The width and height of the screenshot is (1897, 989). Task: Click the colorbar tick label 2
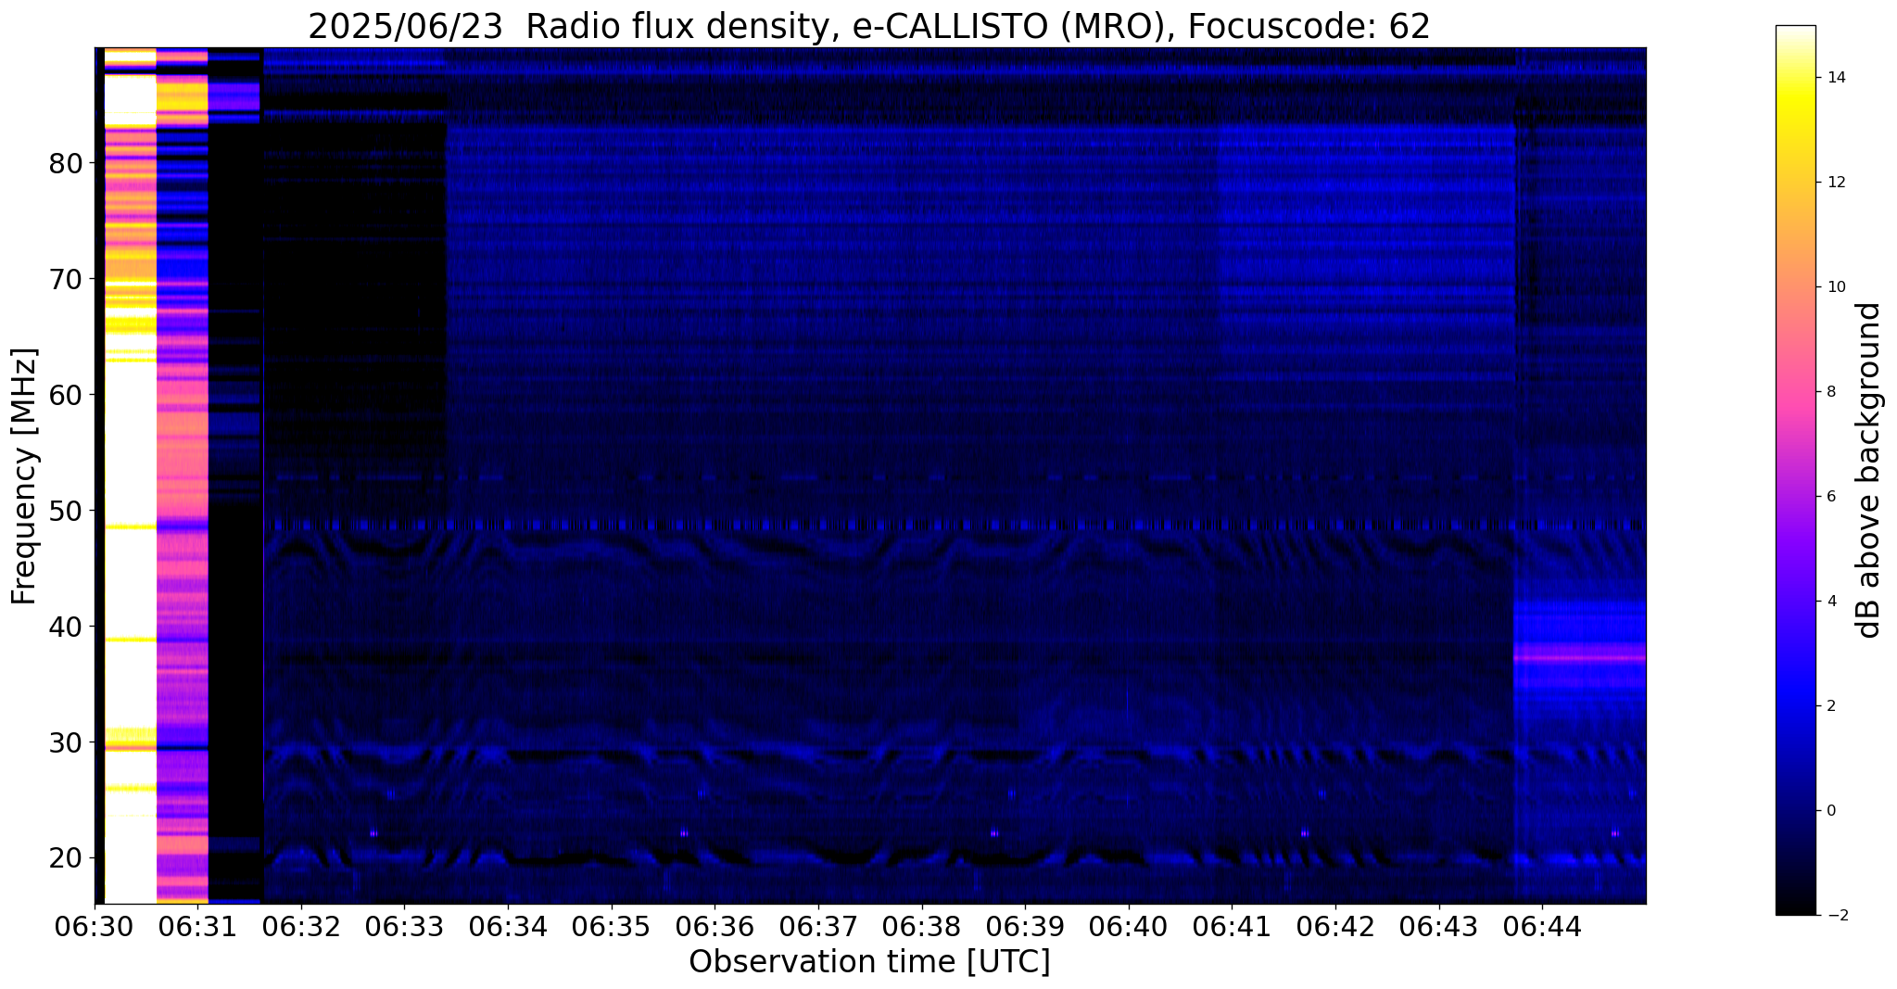[1830, 706]
